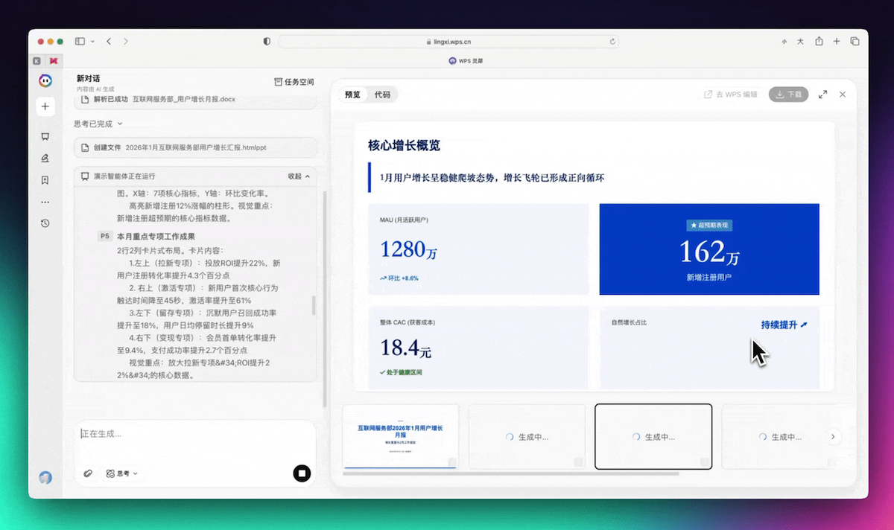Viewport: 894px width, 530px height.
Task: Stop generation with the black stop button
Action: pyautogui.click(x=302, y=473)
